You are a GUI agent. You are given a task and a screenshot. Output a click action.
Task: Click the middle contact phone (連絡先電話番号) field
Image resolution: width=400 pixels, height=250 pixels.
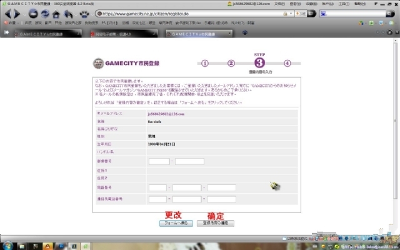pyautogui.click(x=187, y=199)
